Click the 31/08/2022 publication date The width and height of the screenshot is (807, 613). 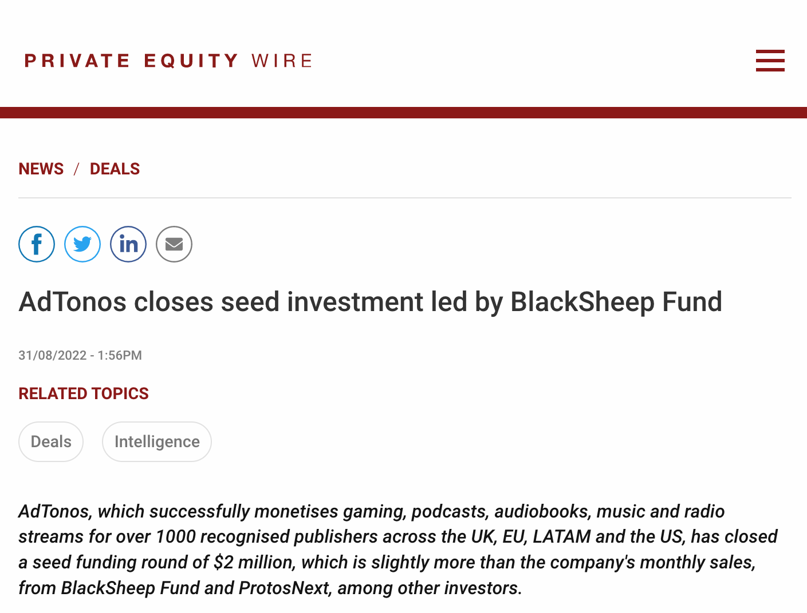tap(52, 355)
